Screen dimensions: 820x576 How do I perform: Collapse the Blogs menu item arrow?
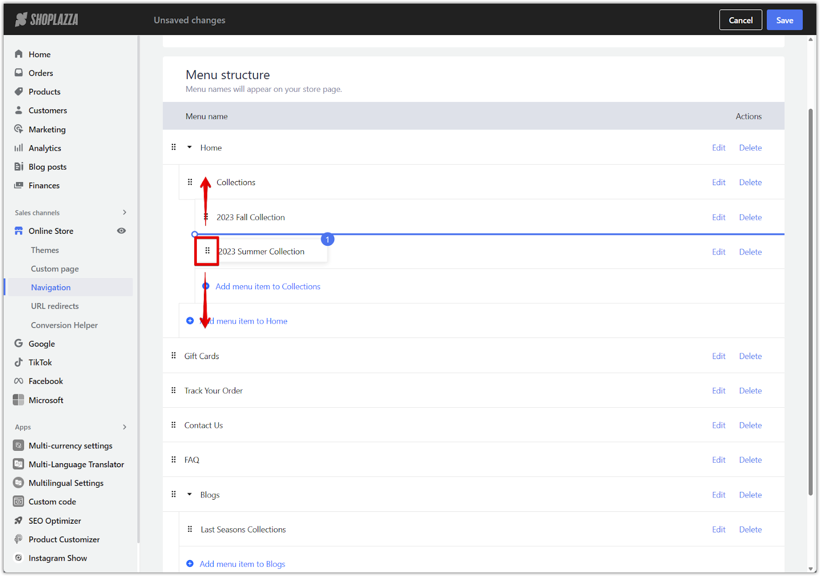[x=190, y=494]
